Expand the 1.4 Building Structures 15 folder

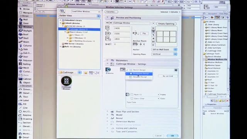click(68, 41)
